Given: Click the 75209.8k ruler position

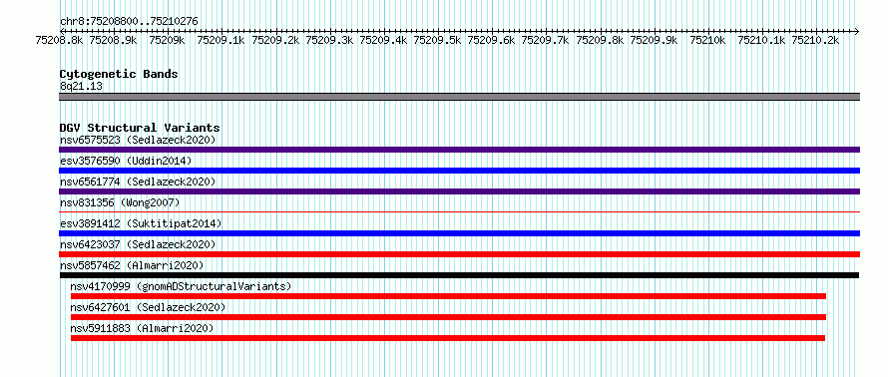Looking at the screenshot, I should 600,40.
